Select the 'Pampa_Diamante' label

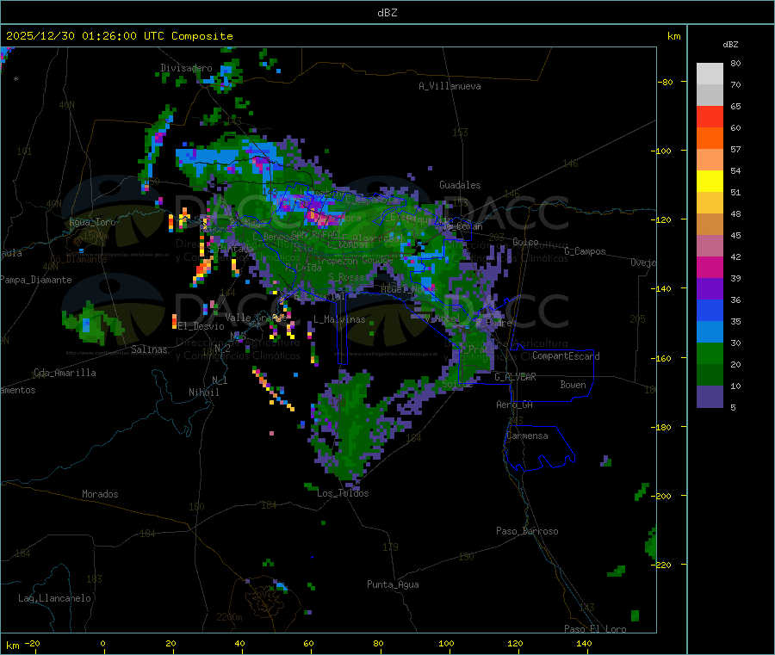36,280
